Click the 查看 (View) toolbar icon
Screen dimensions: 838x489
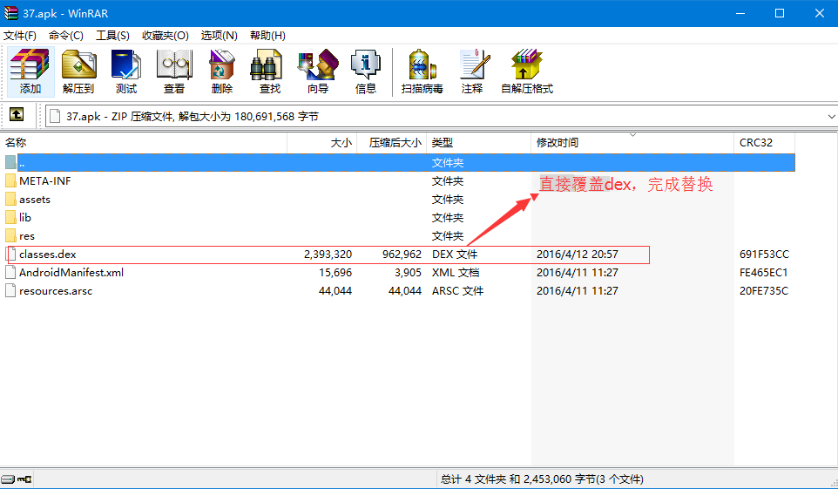[x=174, y=71]
